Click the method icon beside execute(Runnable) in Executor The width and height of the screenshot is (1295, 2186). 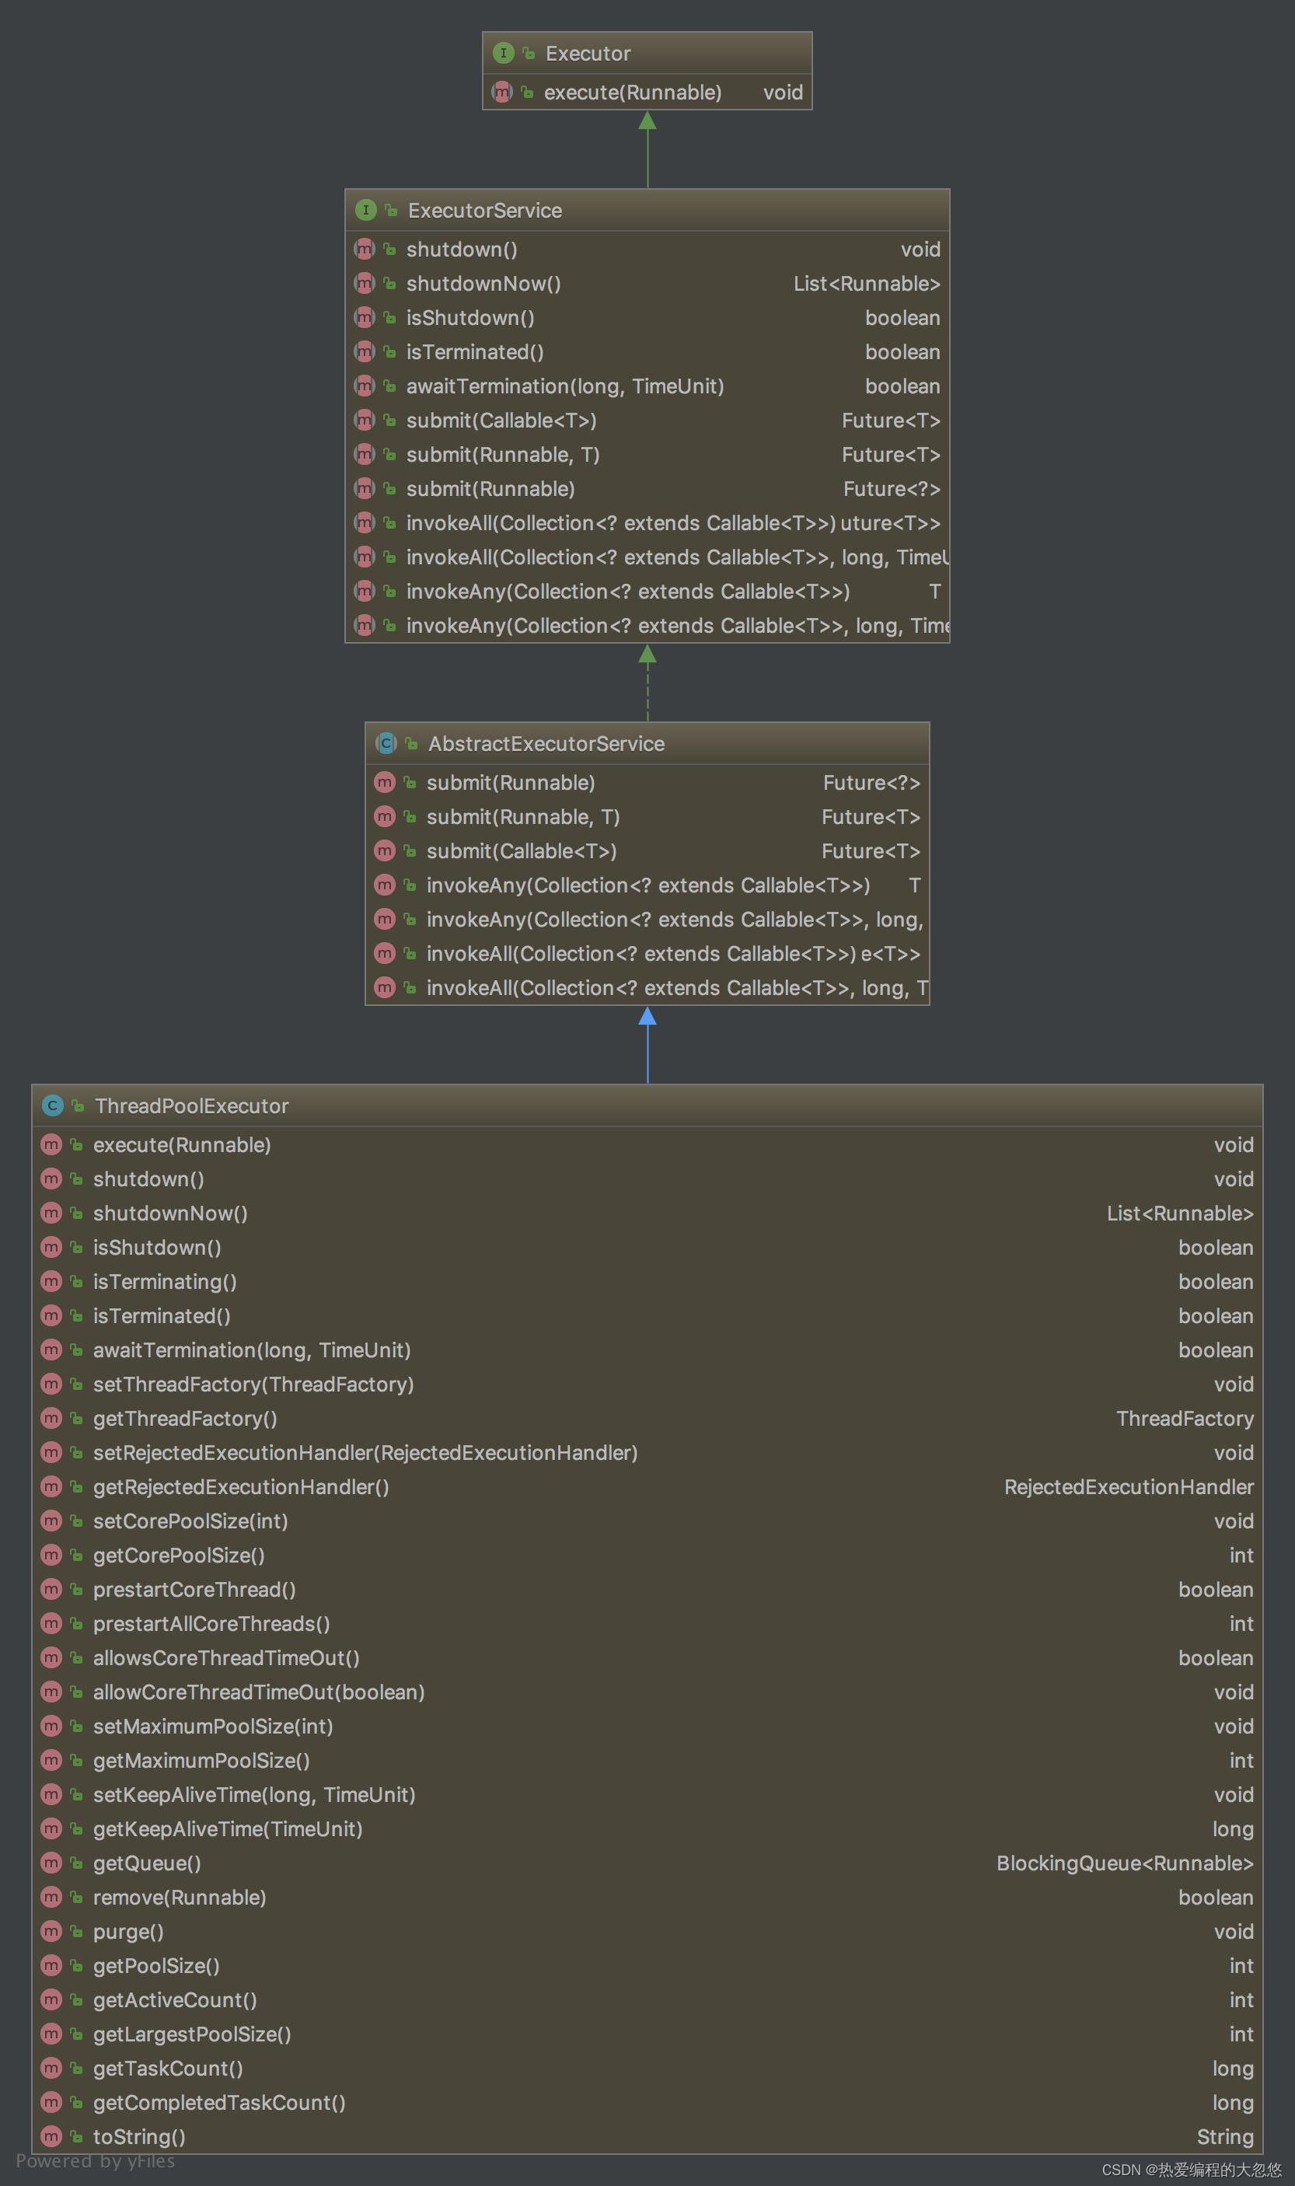pyautogui.click(x=503, y=92)
